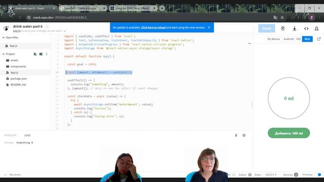The height and width of the screenshot is (182, 324).
Task: Select the Web preview tab
Action: [307, 39]
